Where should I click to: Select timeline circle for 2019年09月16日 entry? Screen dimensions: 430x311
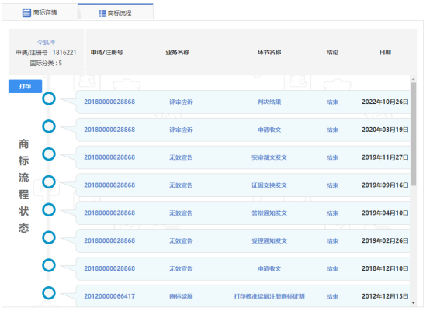point(49,182)
